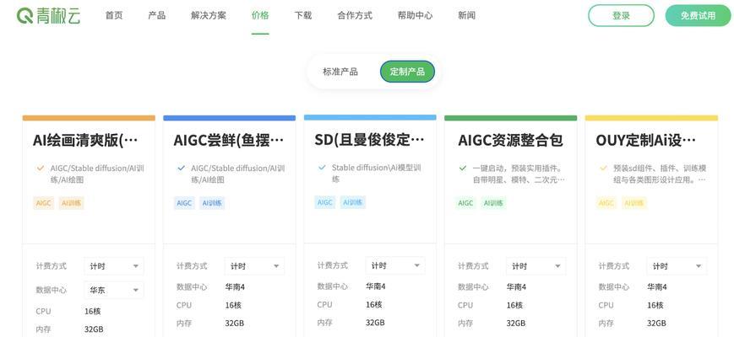Open the SD(且曼俊俊定… card title
Image resolution: width=734 pixels, height=337 pixels.
(x=369, y=140)
